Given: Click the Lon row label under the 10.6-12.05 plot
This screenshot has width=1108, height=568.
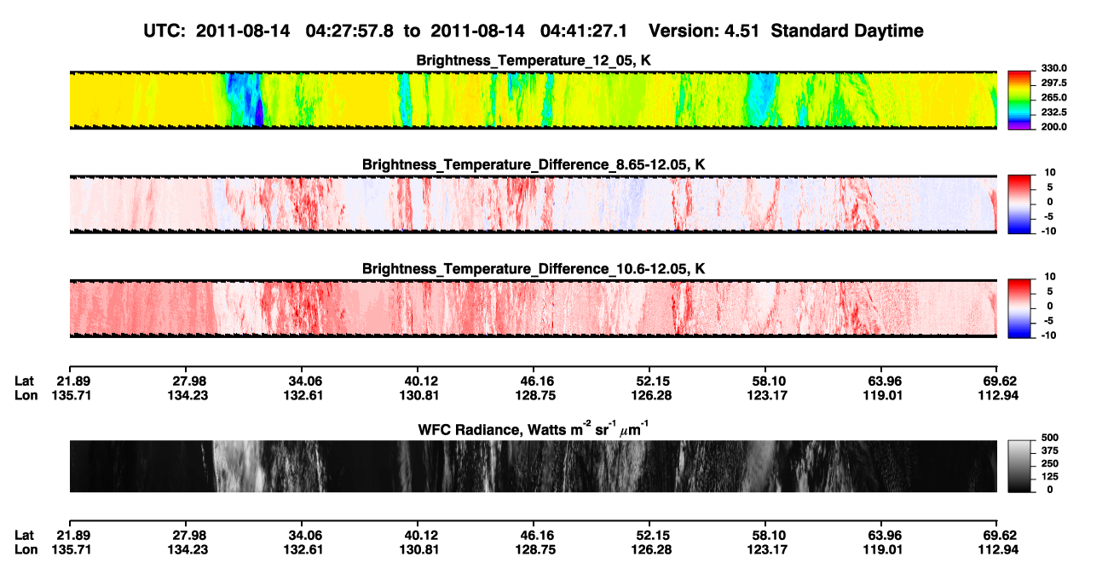Looking at the screenshot, I should point(26,394).
